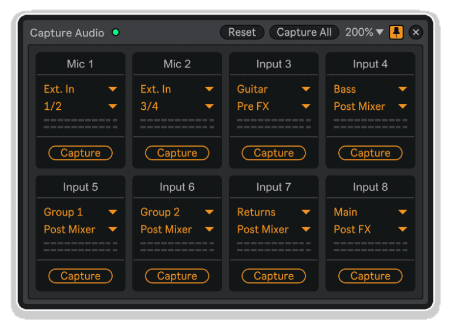Open Input 3 Pre FX tap dropdown

click(274, 106)
